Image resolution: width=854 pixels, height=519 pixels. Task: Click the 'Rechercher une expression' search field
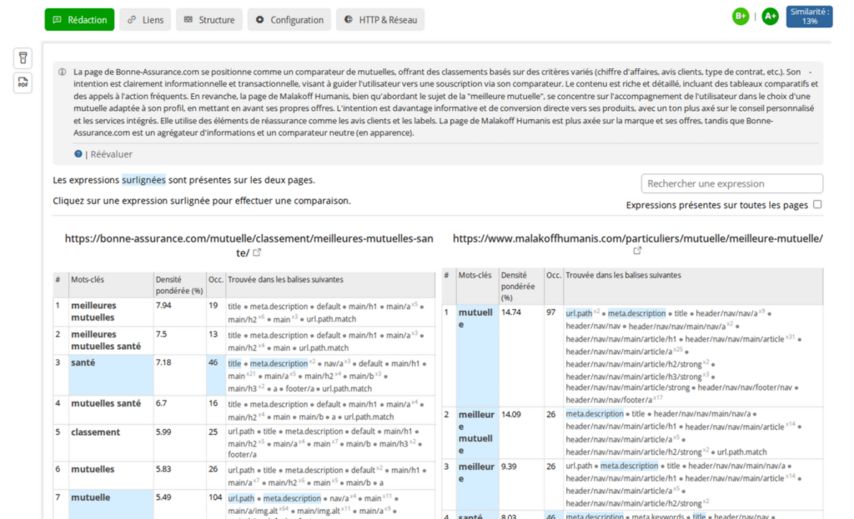click(731, 183)
